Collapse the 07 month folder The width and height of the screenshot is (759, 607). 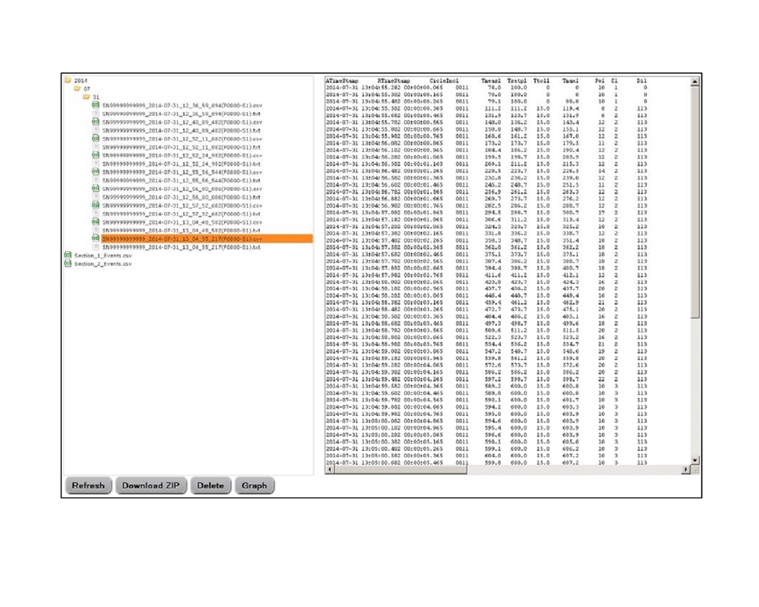[x=78, y=89]
